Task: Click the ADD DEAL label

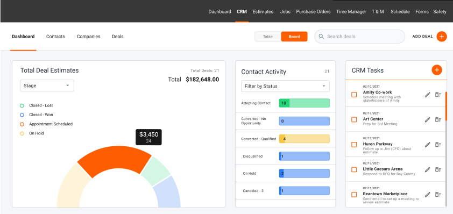Action: [x=422, y=37]
